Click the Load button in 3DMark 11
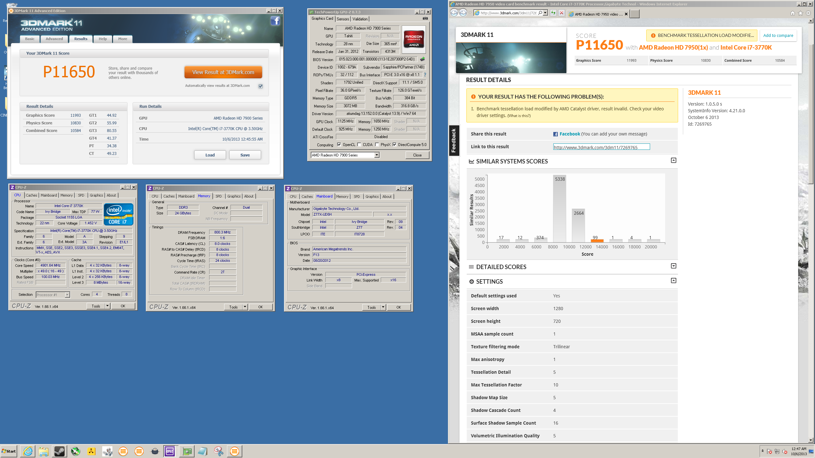 click(210, 155)
